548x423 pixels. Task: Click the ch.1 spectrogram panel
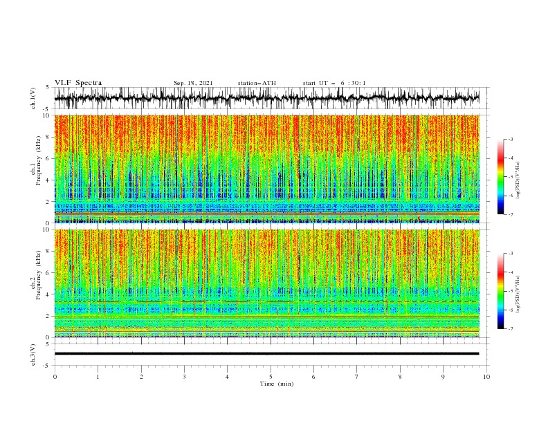pos(266,169)
